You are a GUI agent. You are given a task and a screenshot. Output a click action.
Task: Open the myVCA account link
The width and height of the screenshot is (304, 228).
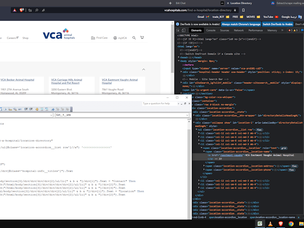pos(120,38)
